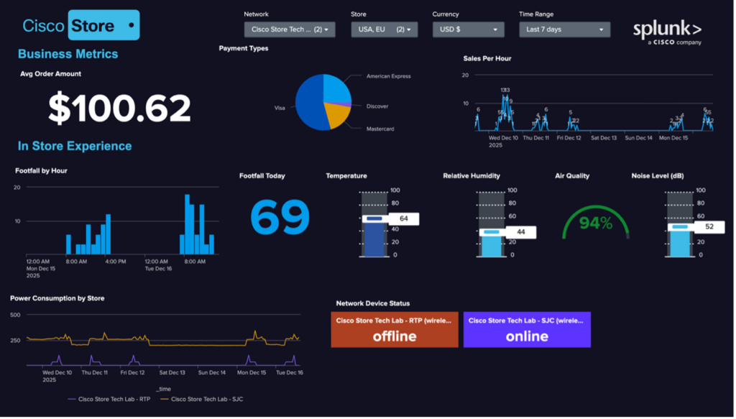Click the tallest bar in Footfall by Hour
This screenshot has width=736, height=419.
(x=187, y=224)
